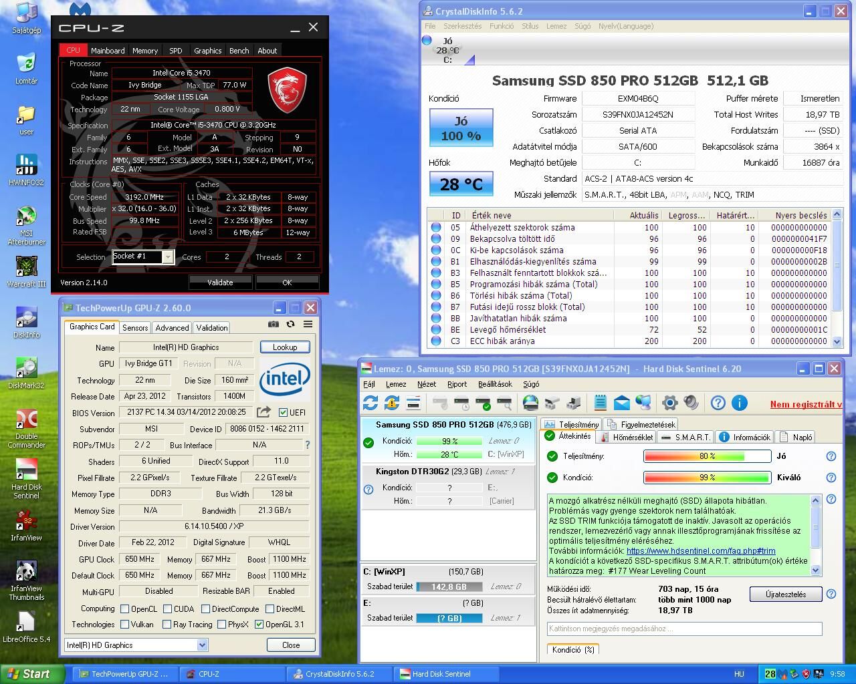
Task: Toggle the DirectML checkbox in GPU-Z
Action: (x=270, y=609)
